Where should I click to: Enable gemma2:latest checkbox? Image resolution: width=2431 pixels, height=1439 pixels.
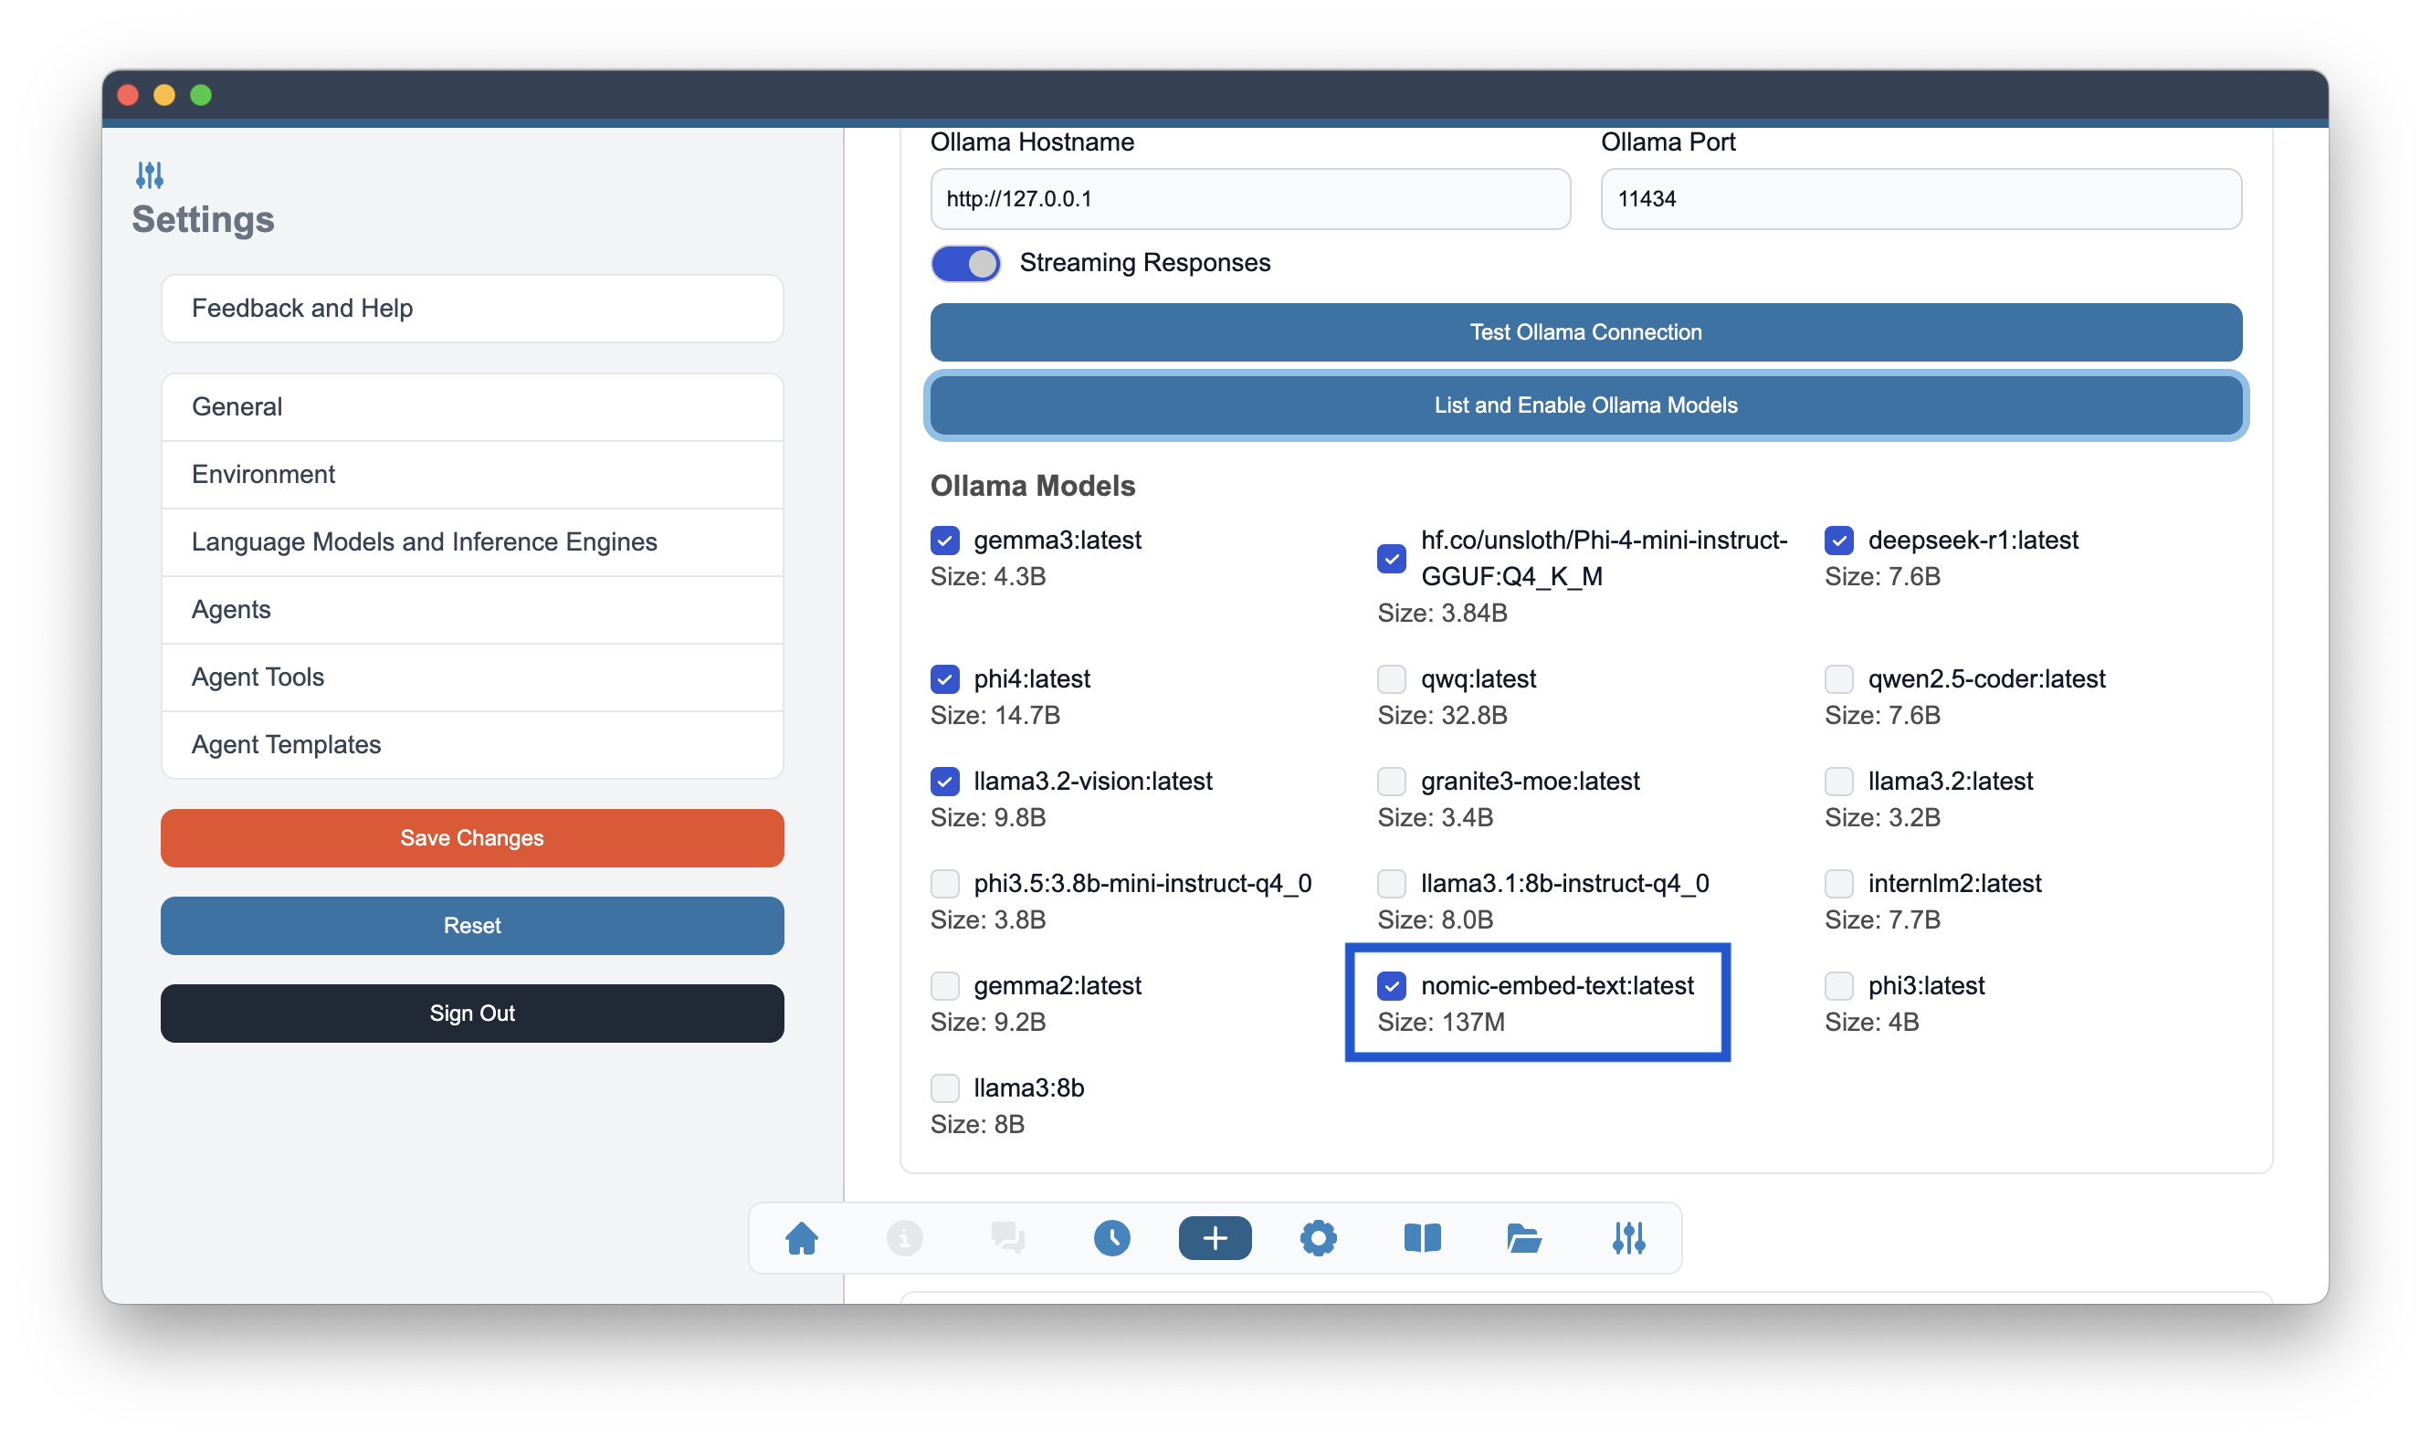pos(944,985)
